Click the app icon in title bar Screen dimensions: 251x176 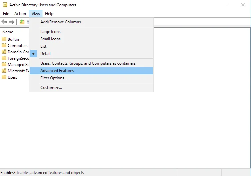(x=5, y=5)
